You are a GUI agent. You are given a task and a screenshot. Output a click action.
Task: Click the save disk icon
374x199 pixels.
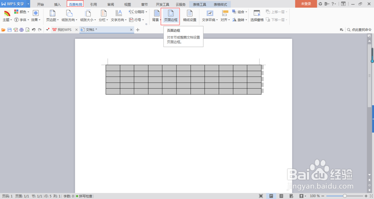pos(10,30)
